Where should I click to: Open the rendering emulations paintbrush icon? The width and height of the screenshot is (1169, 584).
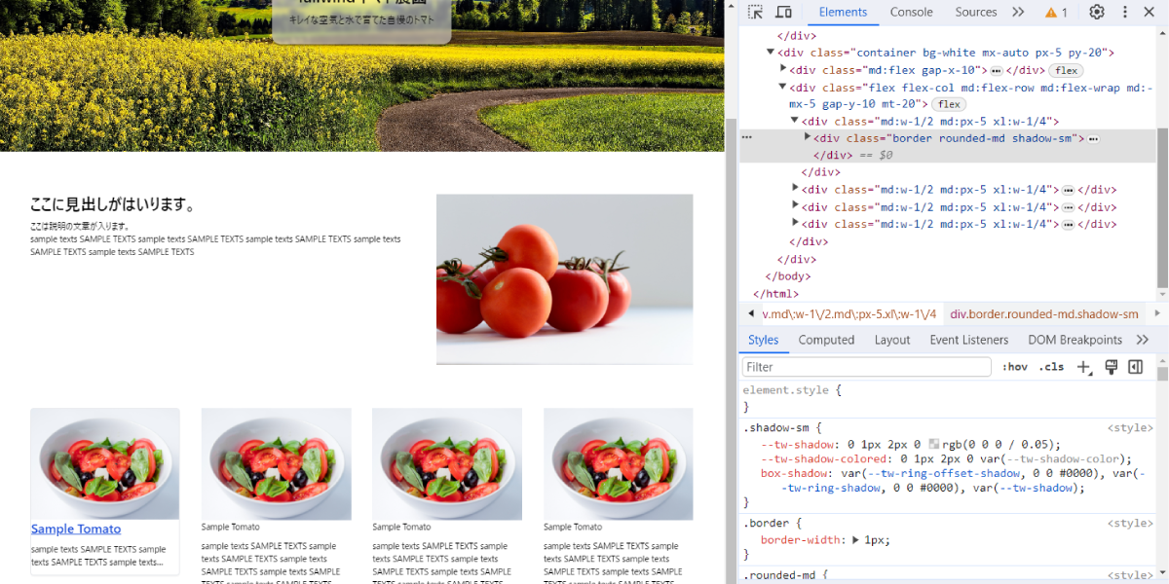coord(1111,367)
